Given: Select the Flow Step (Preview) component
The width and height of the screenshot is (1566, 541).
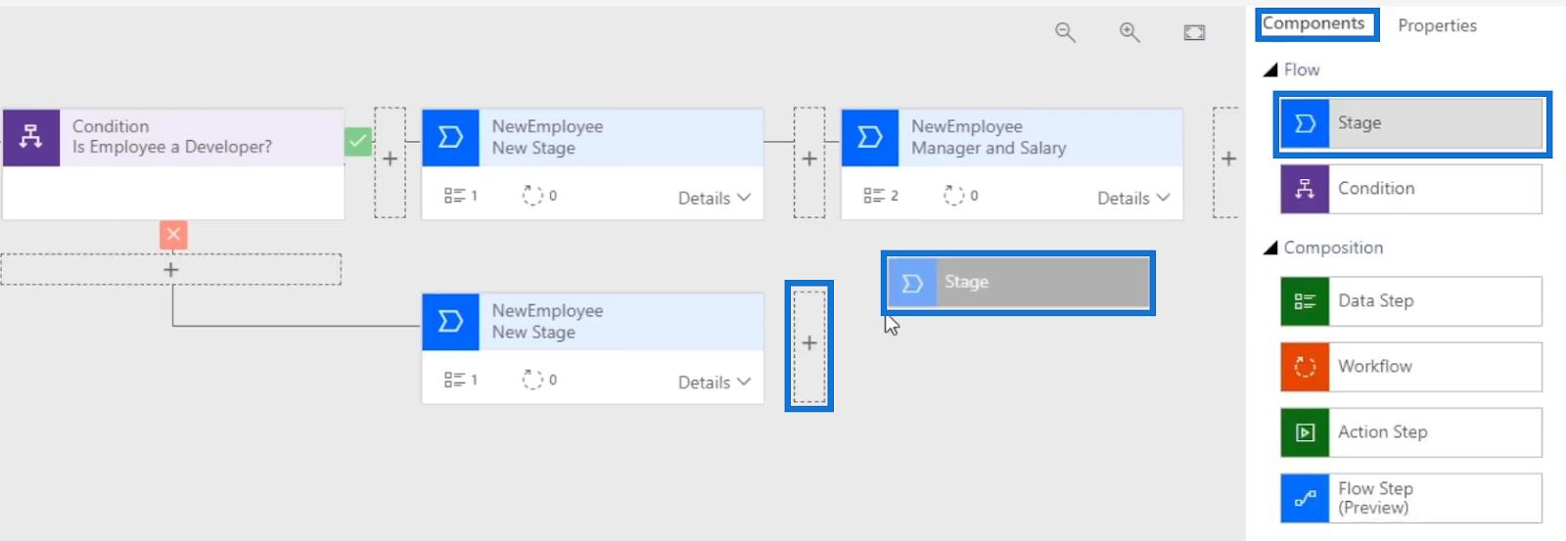Looking at the screenshot, I should [x=1410, y=498].
